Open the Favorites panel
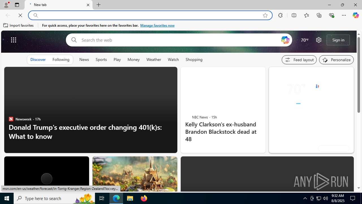The height and width of the screenshot is (204, 362). coord(306,15)
